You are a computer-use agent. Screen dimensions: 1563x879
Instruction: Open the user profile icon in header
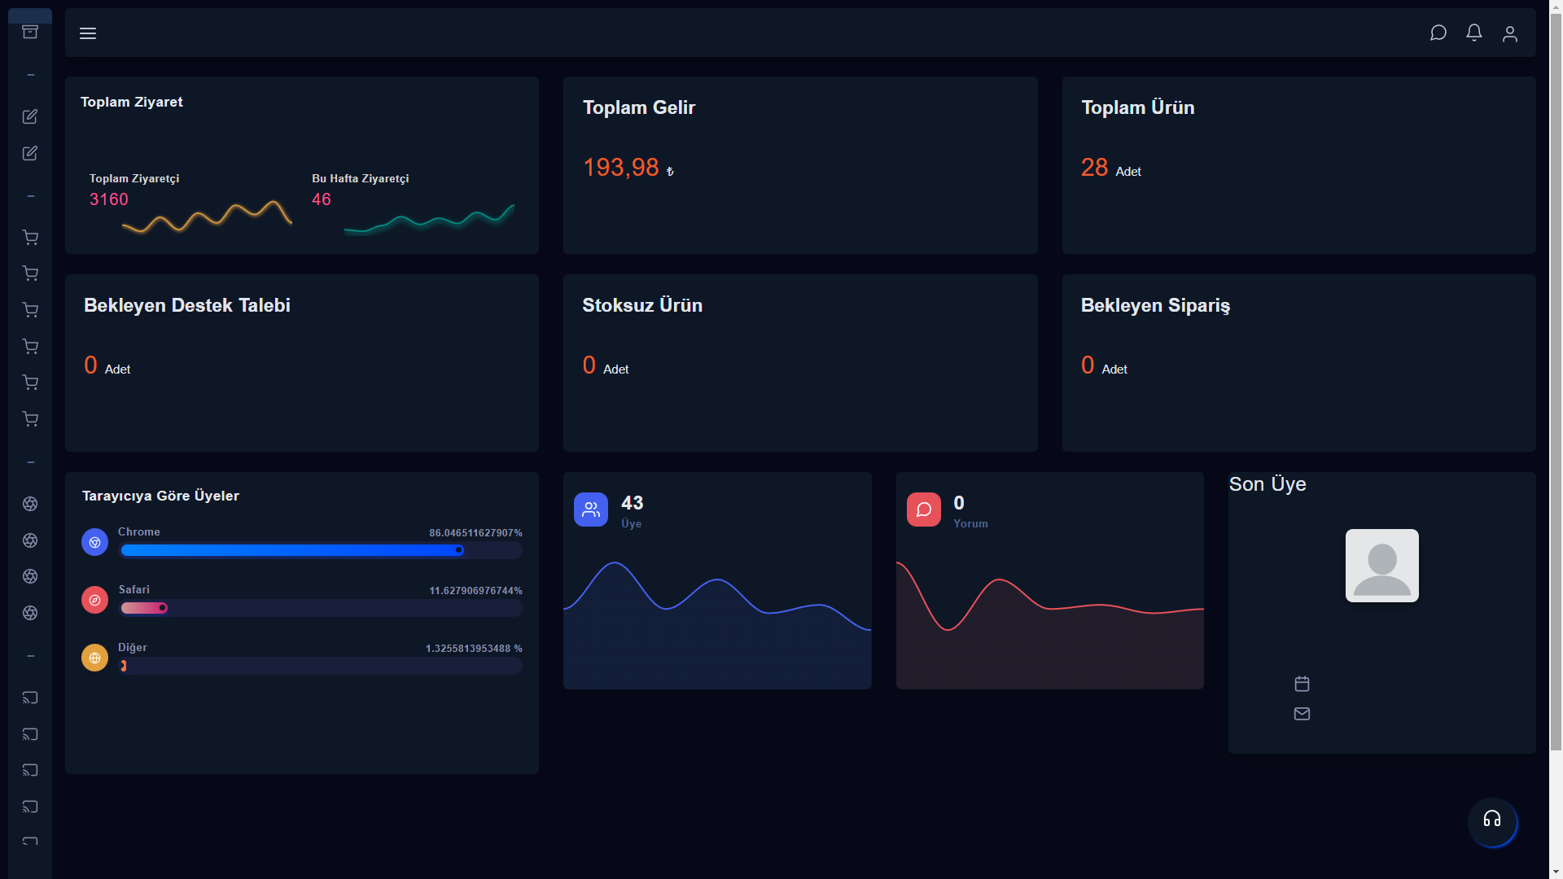pyautogui.click(x=1510, y=33)
